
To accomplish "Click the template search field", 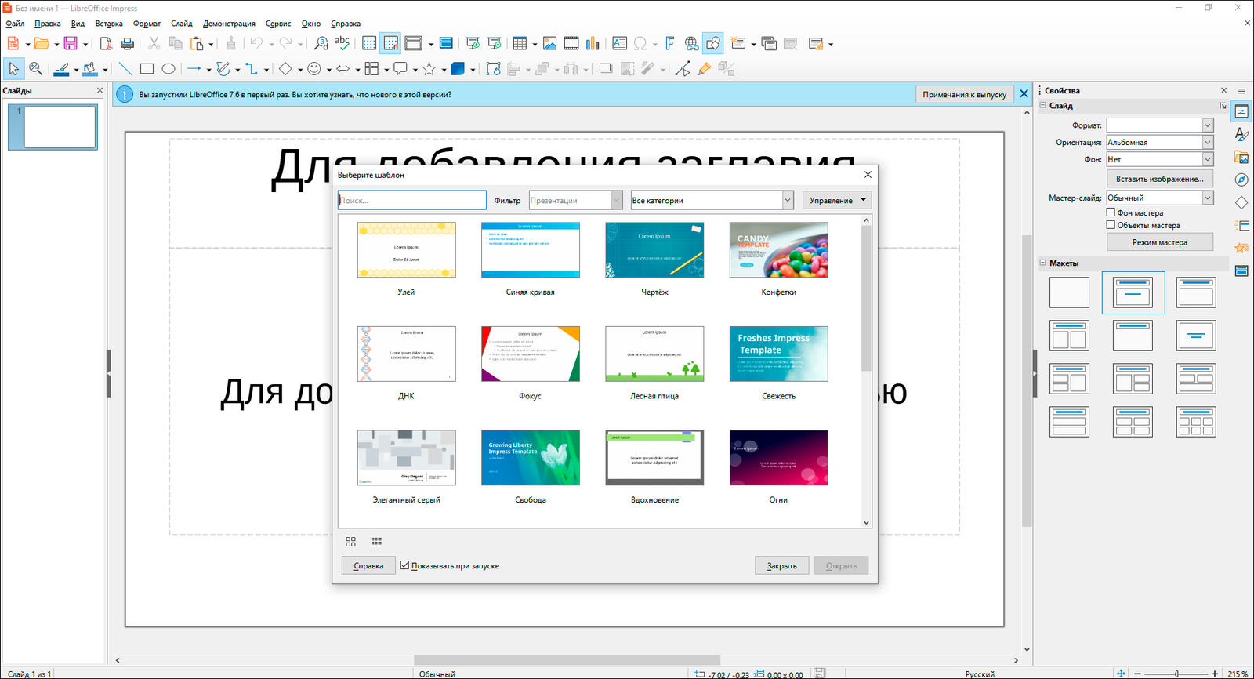I will [412, 200].
